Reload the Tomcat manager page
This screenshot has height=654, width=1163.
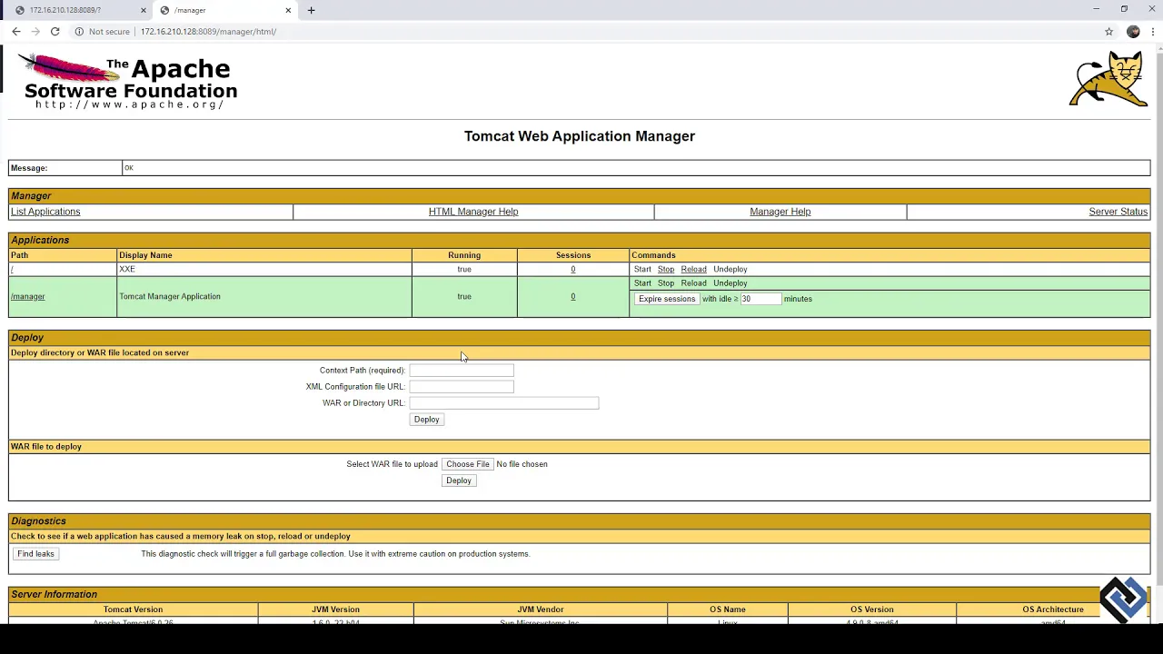(55, 32)
